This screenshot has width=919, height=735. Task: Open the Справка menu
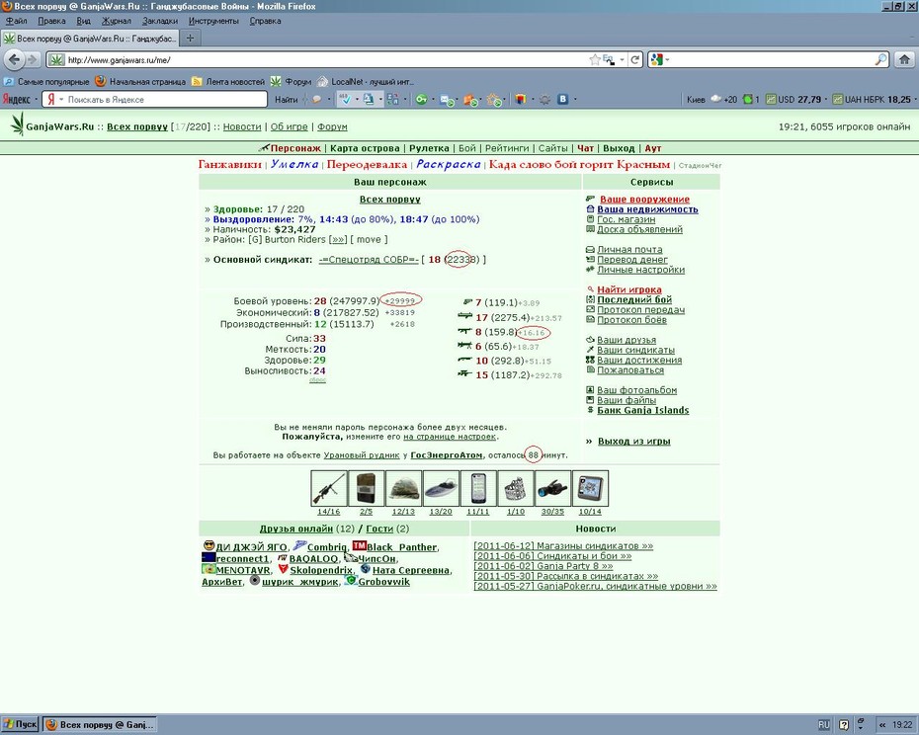(x=265, y=21)
